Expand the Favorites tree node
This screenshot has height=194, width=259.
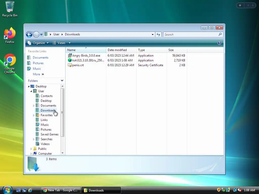34,115
